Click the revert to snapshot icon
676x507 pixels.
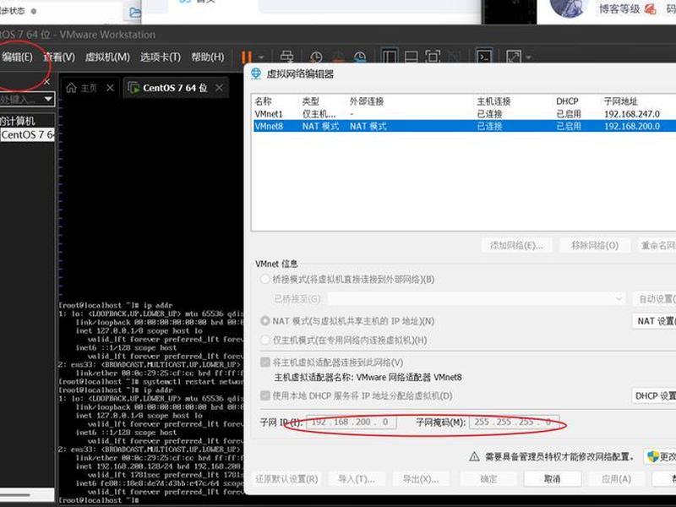339,57
